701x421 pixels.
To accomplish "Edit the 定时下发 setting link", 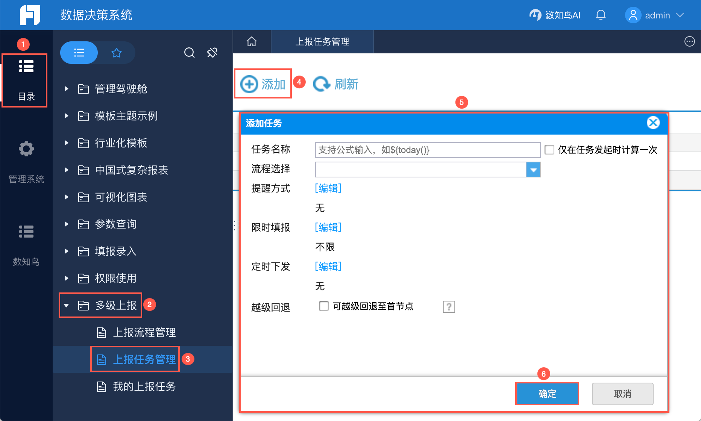I will point(328,266).
